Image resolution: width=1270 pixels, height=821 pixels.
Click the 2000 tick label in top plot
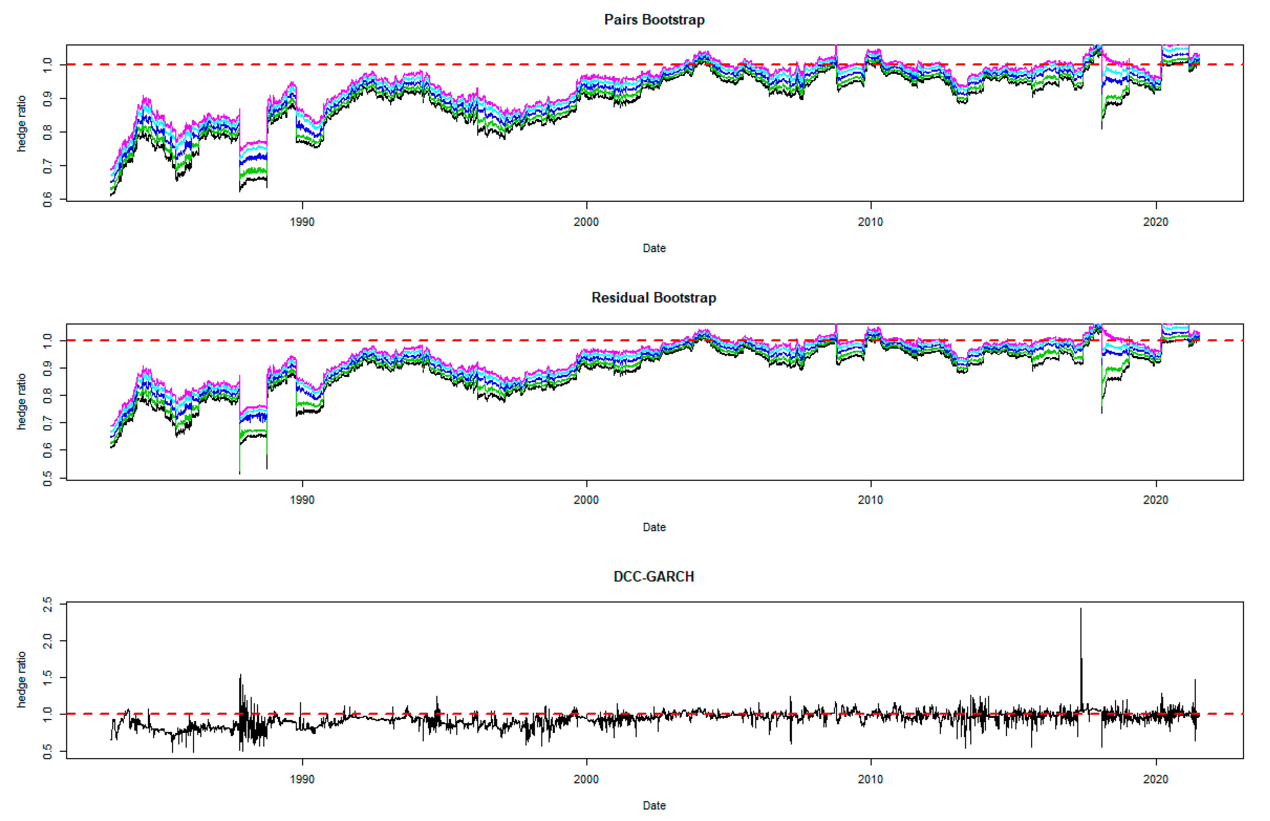(586, 222)
